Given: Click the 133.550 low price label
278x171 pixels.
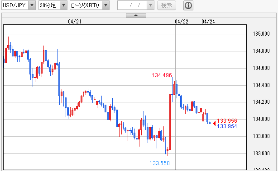Looking at the screenshot, I should tap(159, 163).
